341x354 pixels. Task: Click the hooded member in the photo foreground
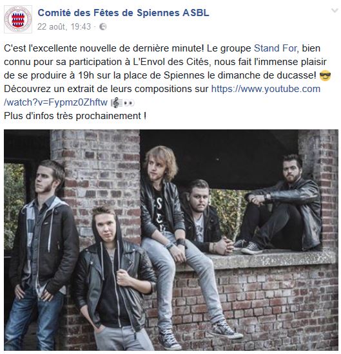(x=115, y=277)
